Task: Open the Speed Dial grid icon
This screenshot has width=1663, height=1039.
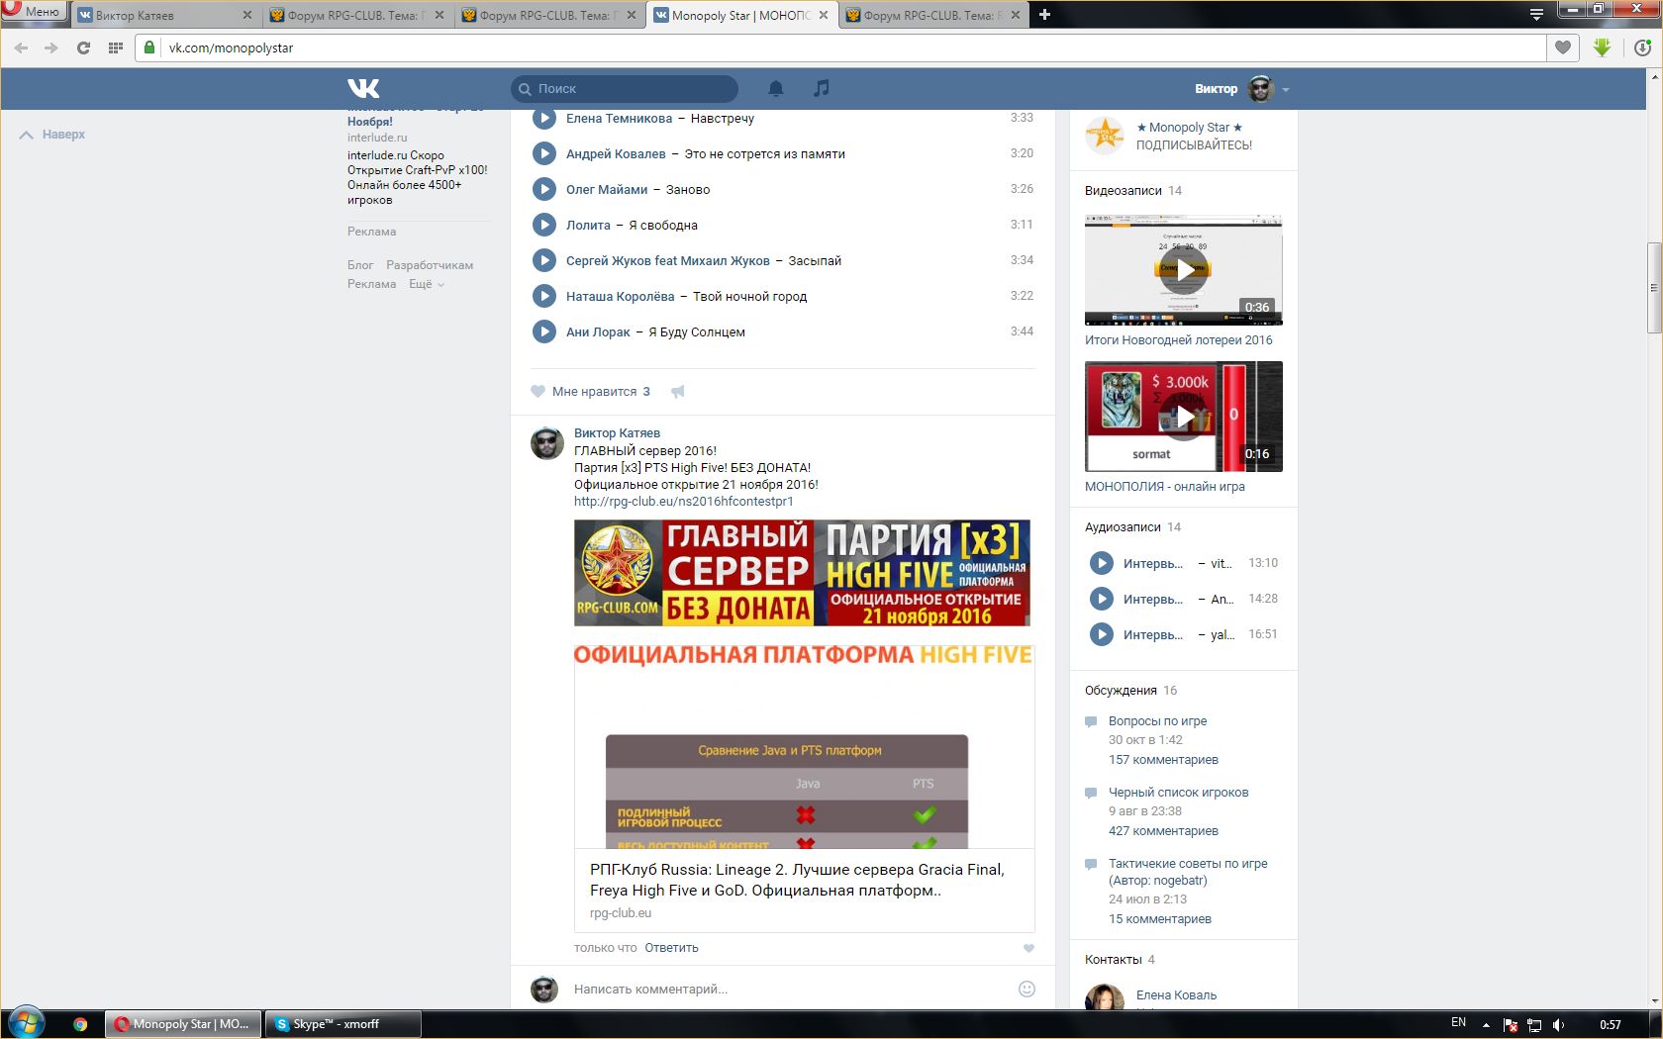Action: pos(115,47)
